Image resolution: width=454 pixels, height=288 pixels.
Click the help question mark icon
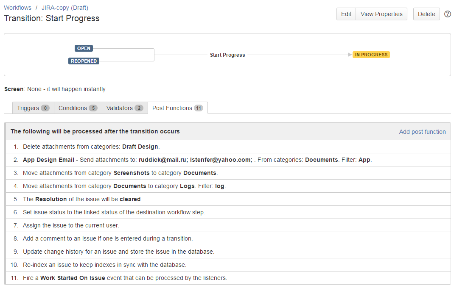tap(448, 14)
